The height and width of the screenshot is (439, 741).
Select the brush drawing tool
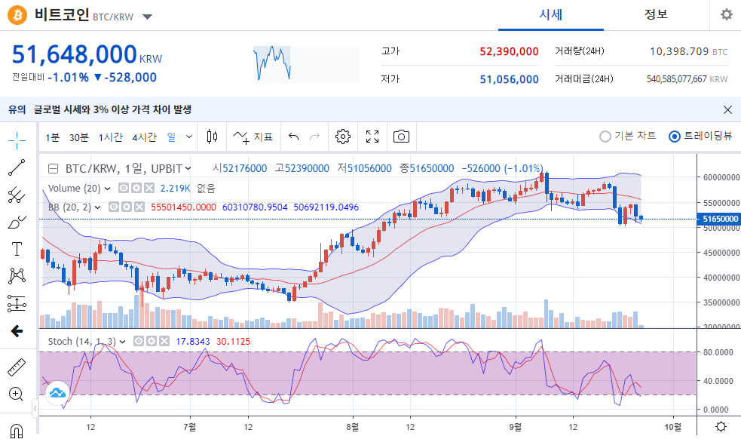[17, 222]
